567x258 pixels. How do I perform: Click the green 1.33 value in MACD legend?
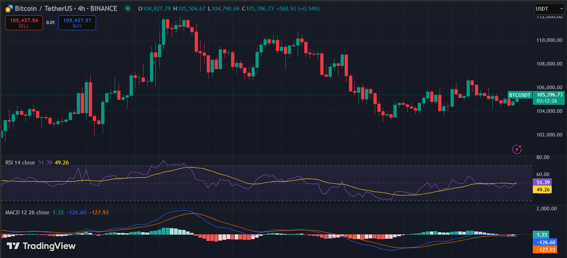pos(58,213)
